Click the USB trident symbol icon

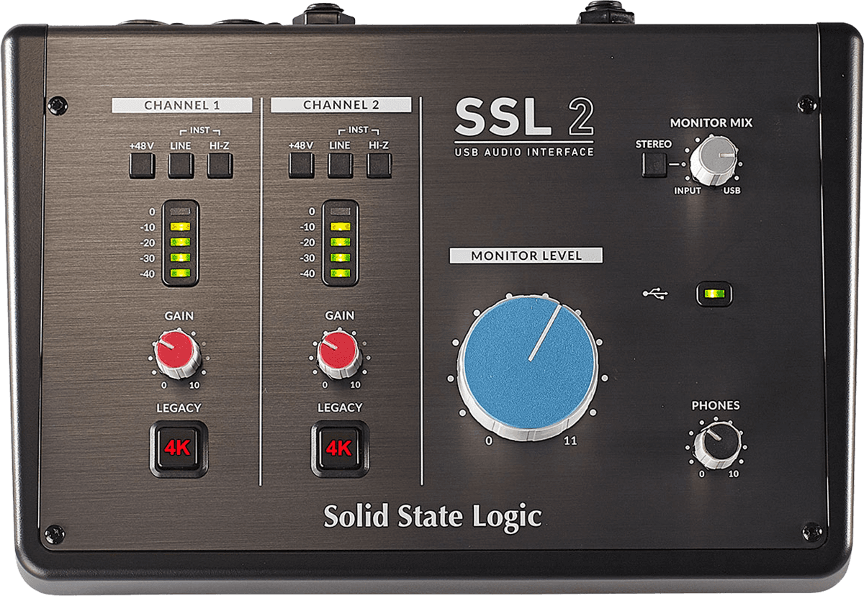[x=655, y=294]
